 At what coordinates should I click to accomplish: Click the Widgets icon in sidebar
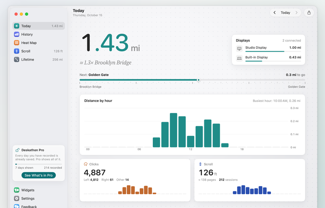click(17, 190)
